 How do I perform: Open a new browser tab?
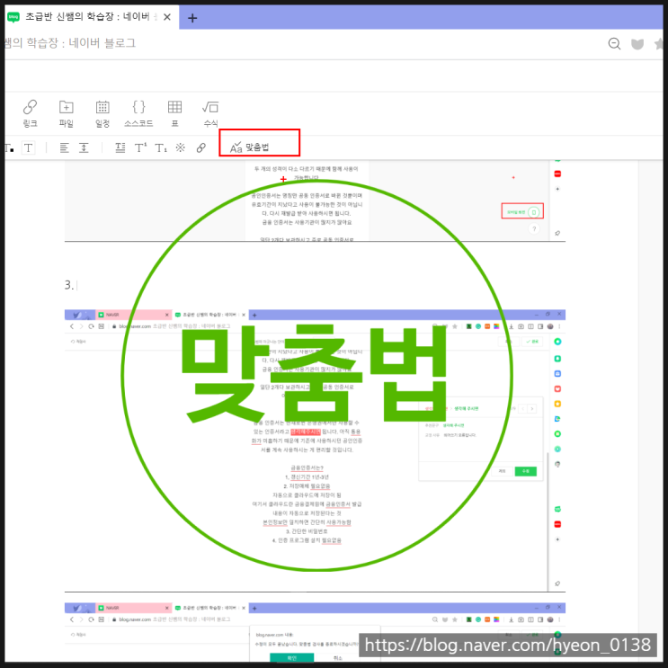(x=192, y=18)
